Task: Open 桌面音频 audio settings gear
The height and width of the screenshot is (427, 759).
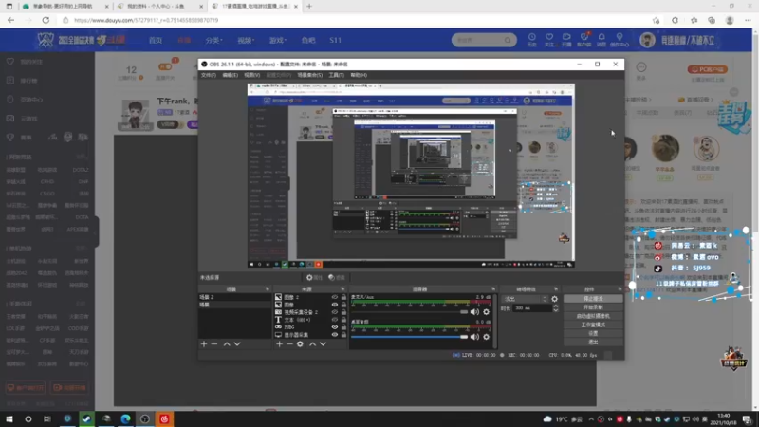Action: click(487, 337)
